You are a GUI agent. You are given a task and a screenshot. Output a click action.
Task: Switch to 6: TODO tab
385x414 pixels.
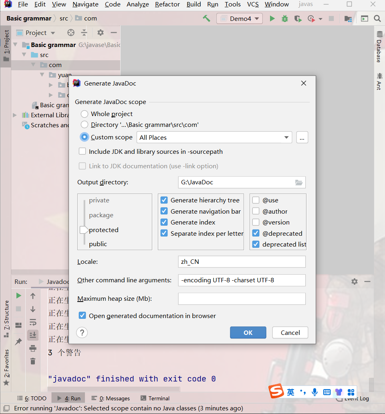pos(32,398)
